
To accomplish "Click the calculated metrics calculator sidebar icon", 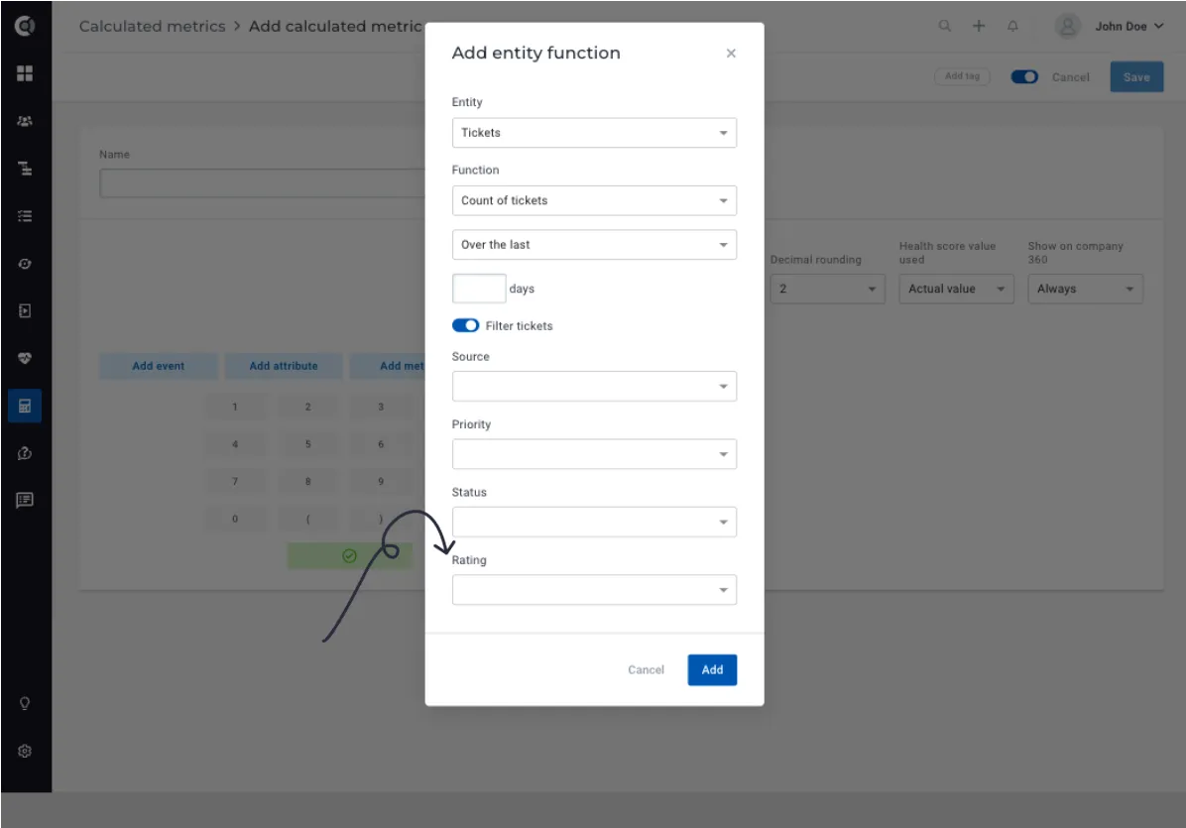I will click(25, 406).
